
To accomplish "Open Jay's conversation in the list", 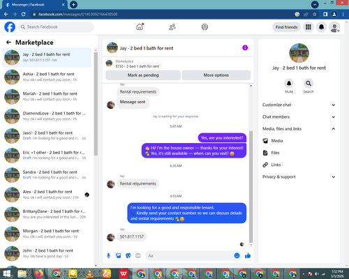I will [47, 57].
